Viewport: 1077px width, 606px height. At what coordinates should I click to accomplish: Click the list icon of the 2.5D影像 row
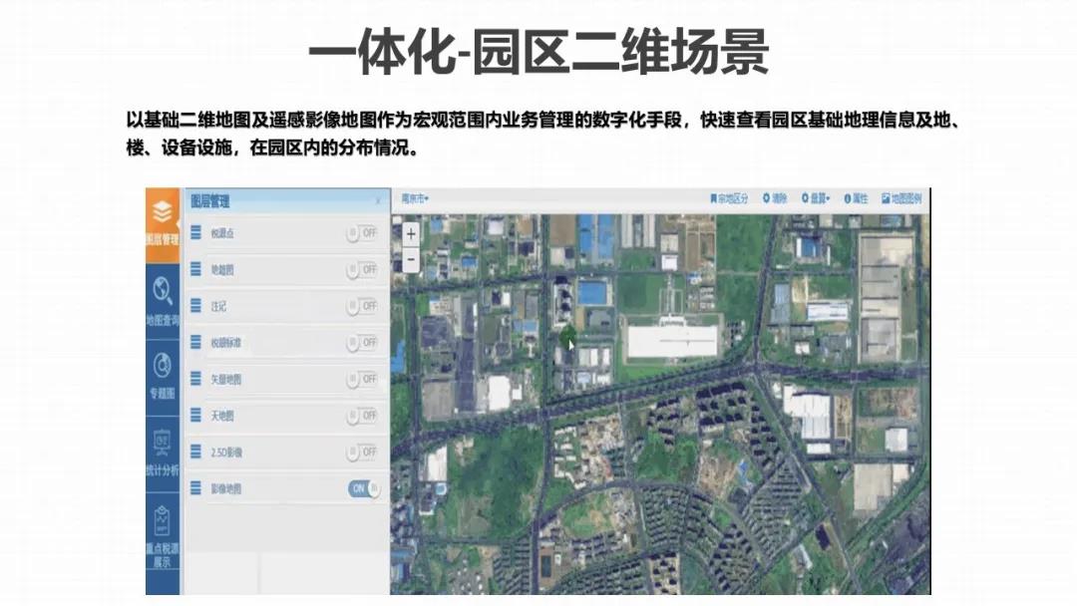pyautogui.click(x=195, y=452)
